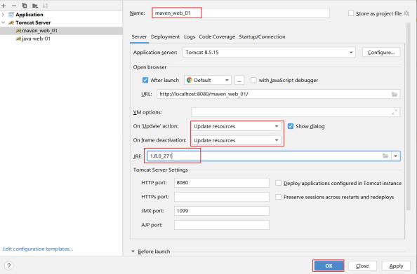
Task: Click the vertical scrollbar of settings panel
Action: point(408,117)
